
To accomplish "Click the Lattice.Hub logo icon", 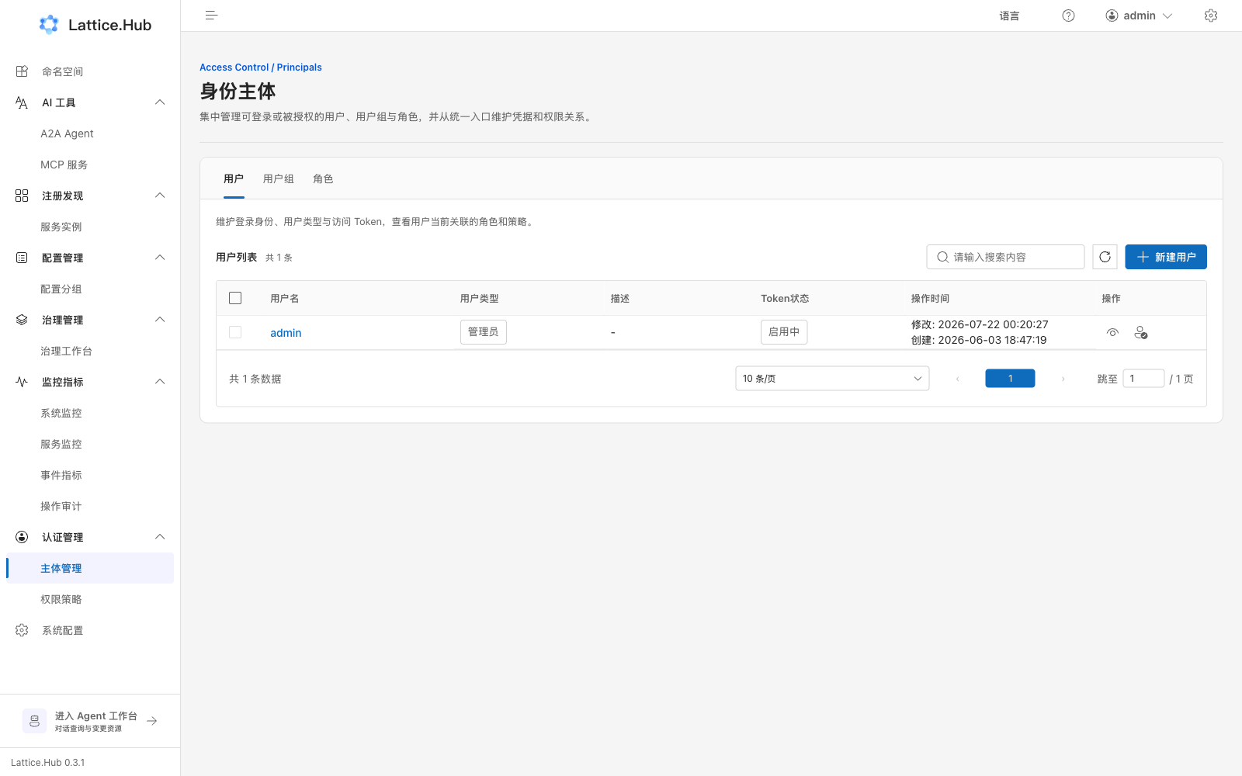I will (49, 25).
